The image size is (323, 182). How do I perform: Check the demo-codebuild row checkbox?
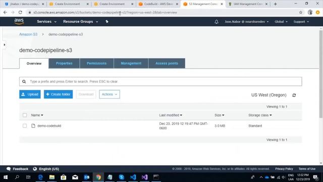coord(25,126)
